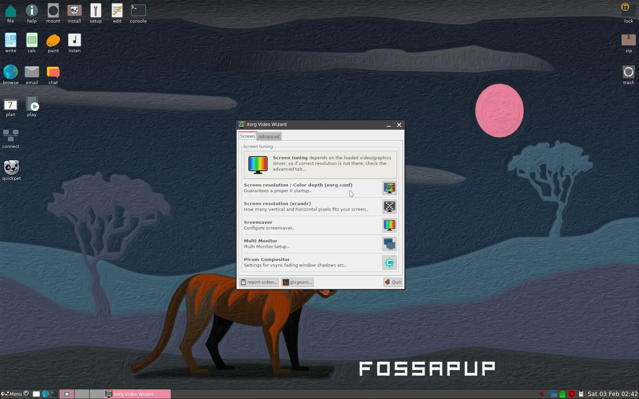Open Picom Compositor settings icon
639x399 pixels.
(389, 263)
